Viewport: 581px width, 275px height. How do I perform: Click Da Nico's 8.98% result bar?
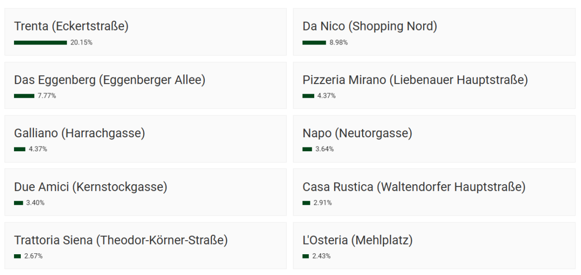point(314,43)
